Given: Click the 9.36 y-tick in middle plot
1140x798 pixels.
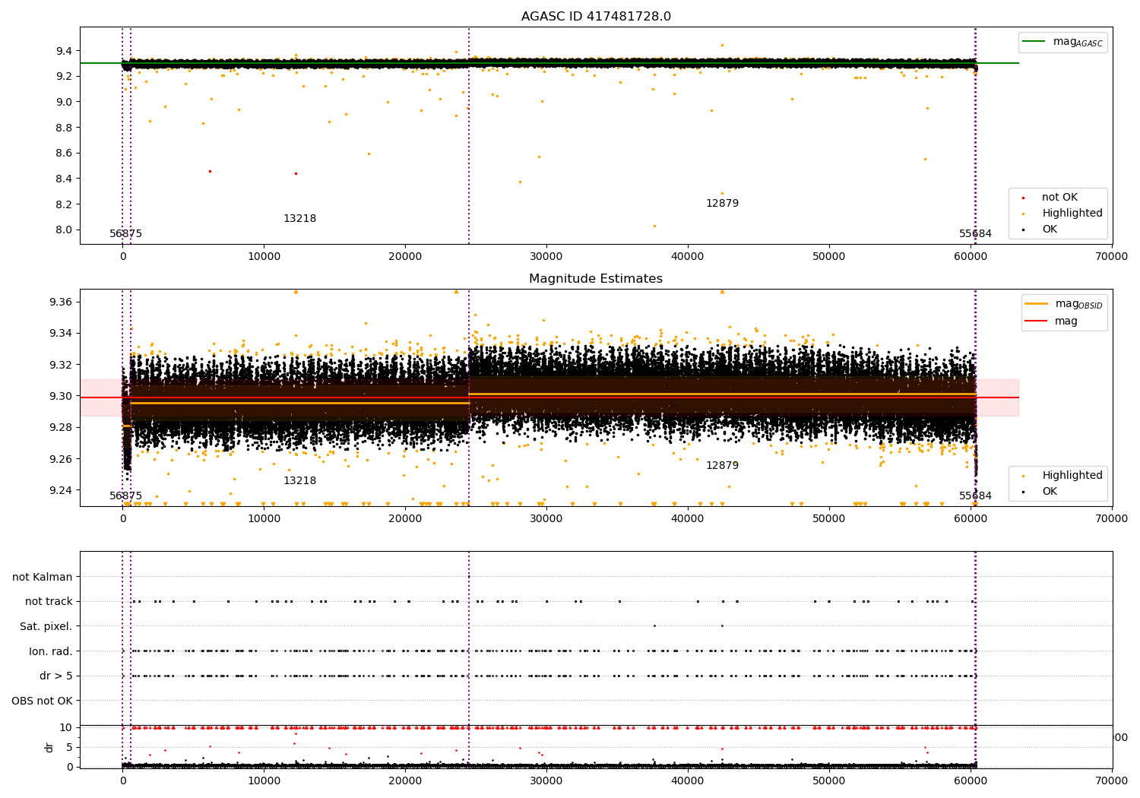Looking at the screenshot, I should pyautogui.click(x=62, y=302).
